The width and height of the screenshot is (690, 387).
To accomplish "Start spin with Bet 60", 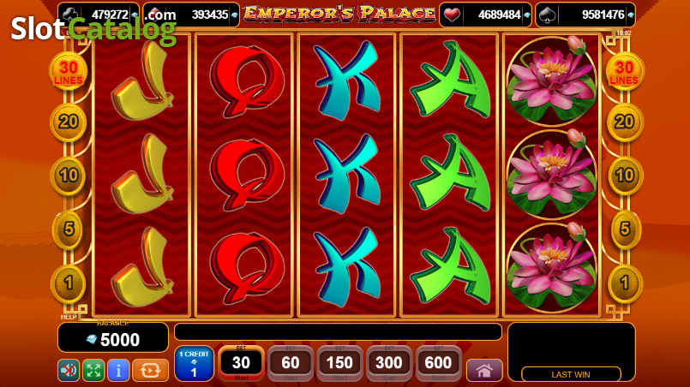I will [291, 363].
